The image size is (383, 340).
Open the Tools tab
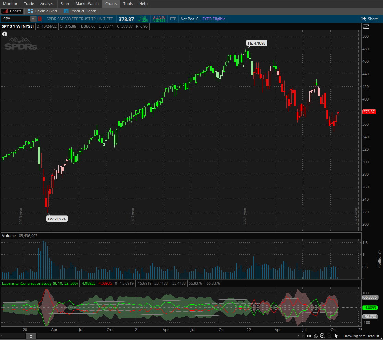coord(128,4)
